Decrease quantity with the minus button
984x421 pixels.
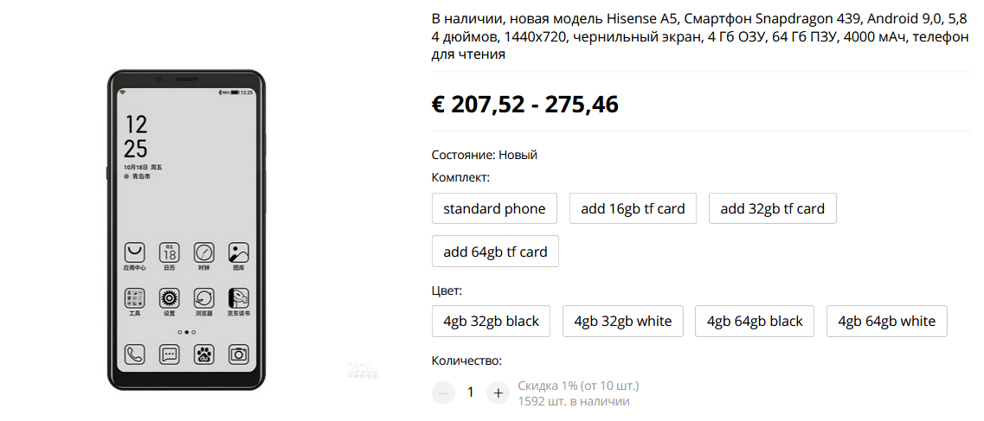pyautogui.click(x=443, y=392)
